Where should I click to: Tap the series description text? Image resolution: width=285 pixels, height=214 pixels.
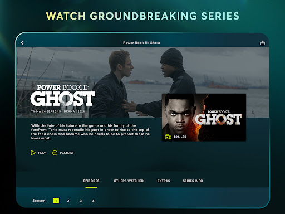(x=90, y=132)
